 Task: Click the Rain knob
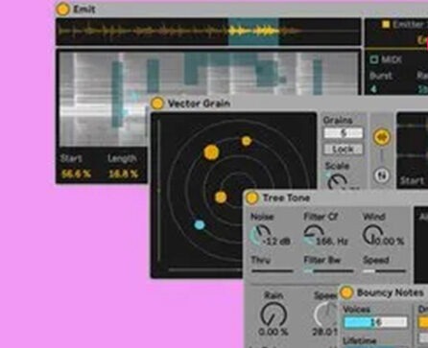click(273, 314)
